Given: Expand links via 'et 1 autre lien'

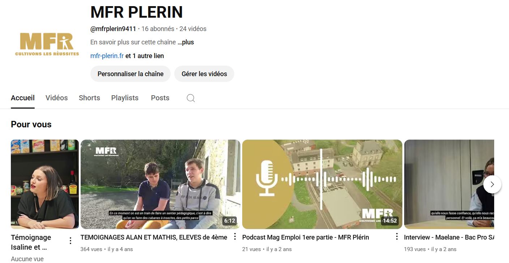Looking at the screenshot, I should tap(145, 56).
